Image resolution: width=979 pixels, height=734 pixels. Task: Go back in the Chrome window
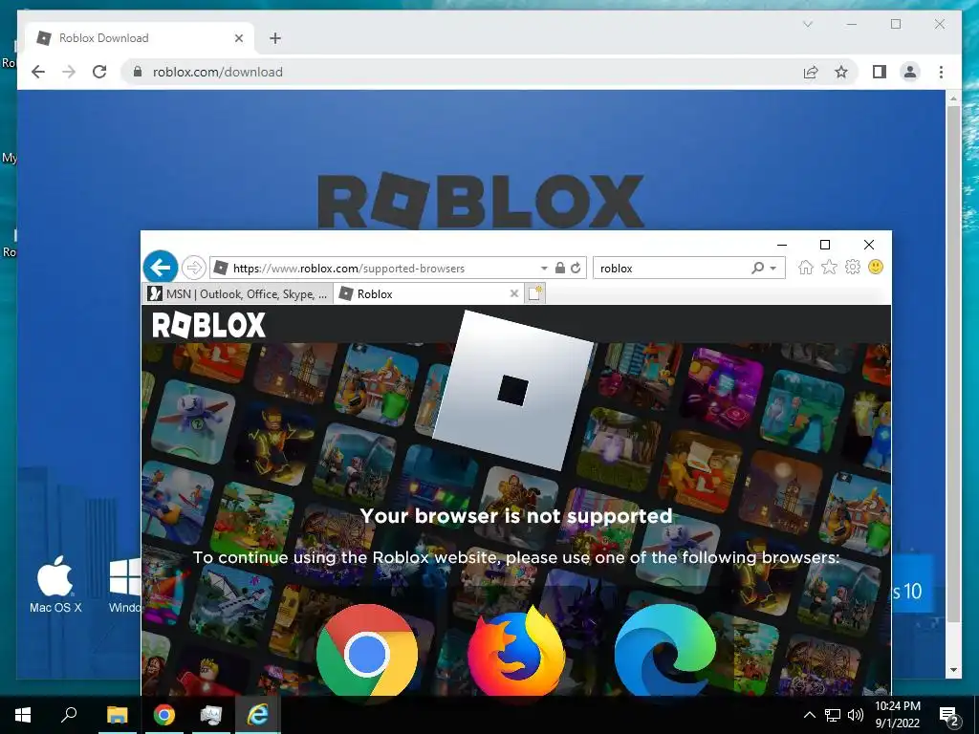[x=38, y=72]
